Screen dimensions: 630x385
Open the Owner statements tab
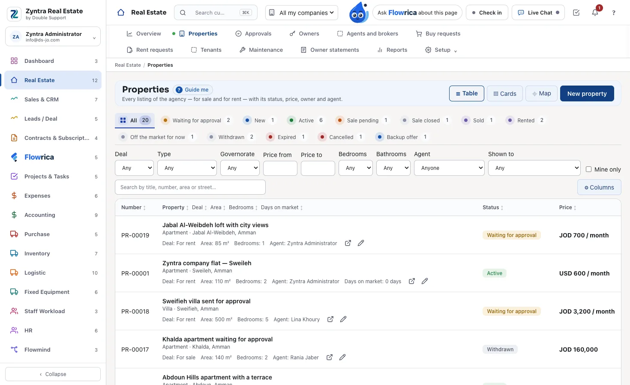[x=330, y=50]
